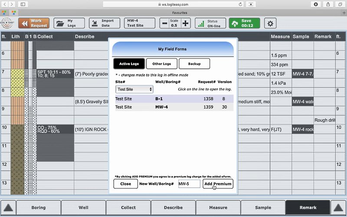Select the CO - 75% RQD collect cell
Viewport: 347px width, 217px height.
click(55, 129)
